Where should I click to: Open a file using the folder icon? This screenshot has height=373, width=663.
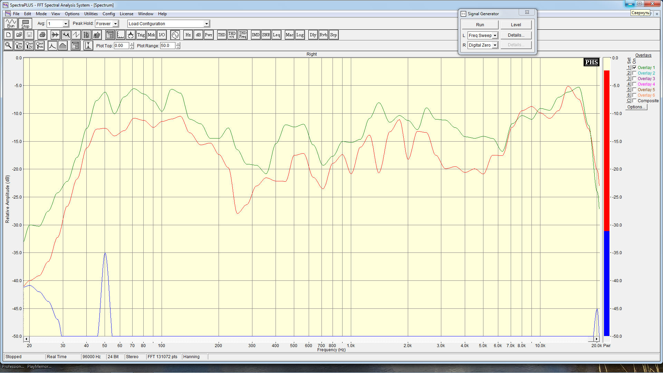(x=19, y=35)
